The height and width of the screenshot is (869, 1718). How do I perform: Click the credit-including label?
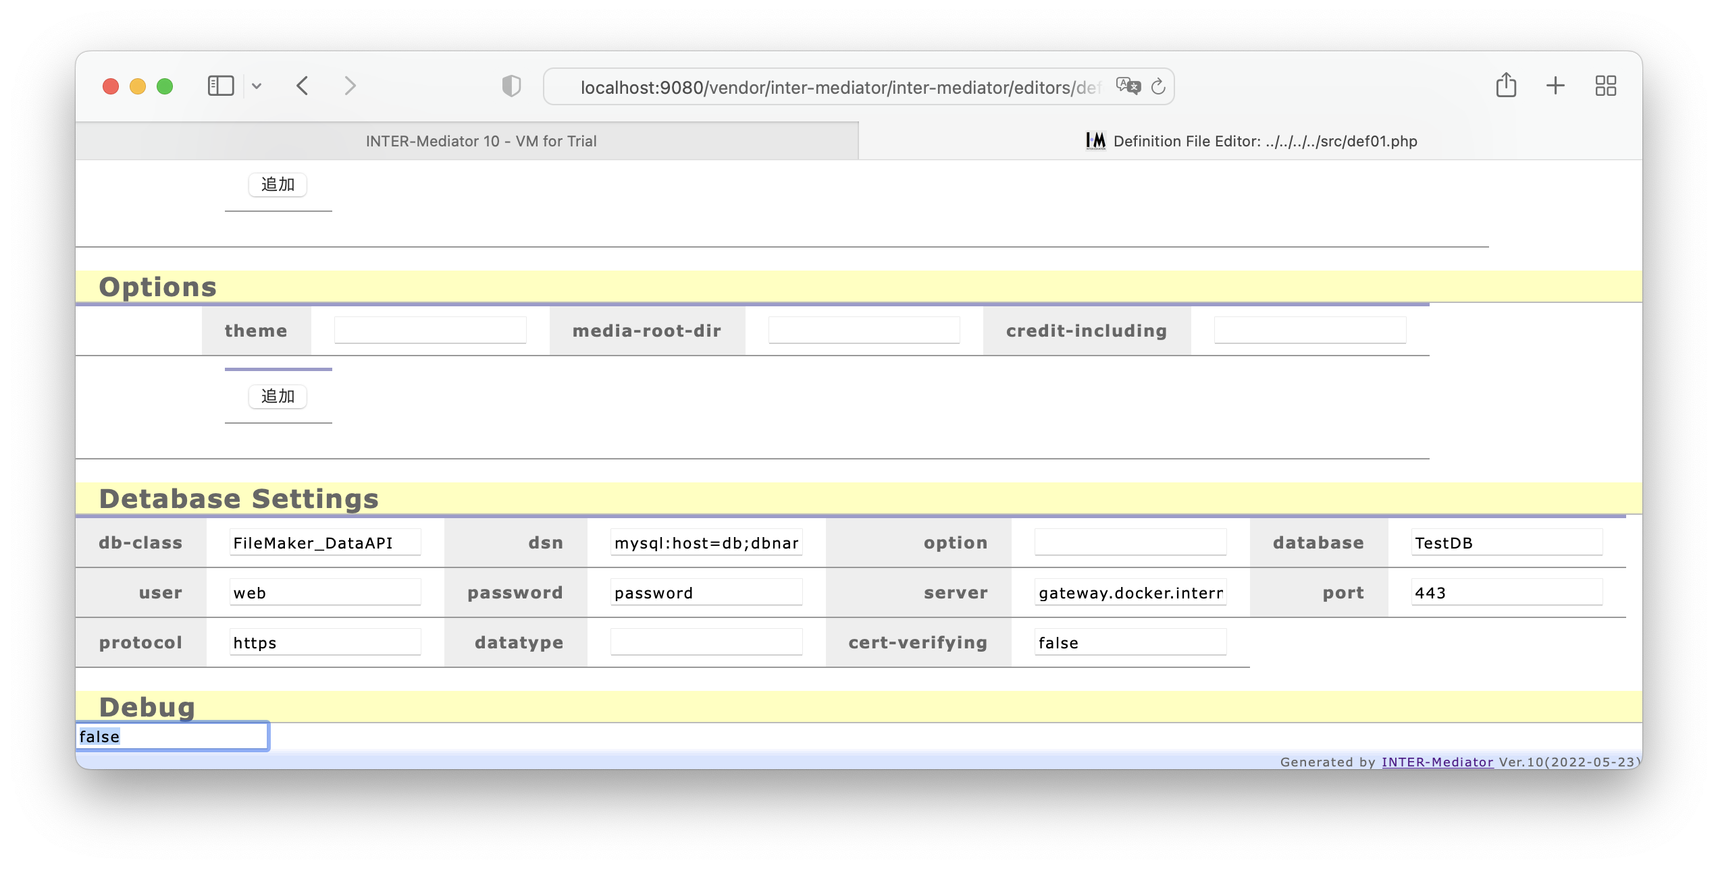tap(1087, 331)
